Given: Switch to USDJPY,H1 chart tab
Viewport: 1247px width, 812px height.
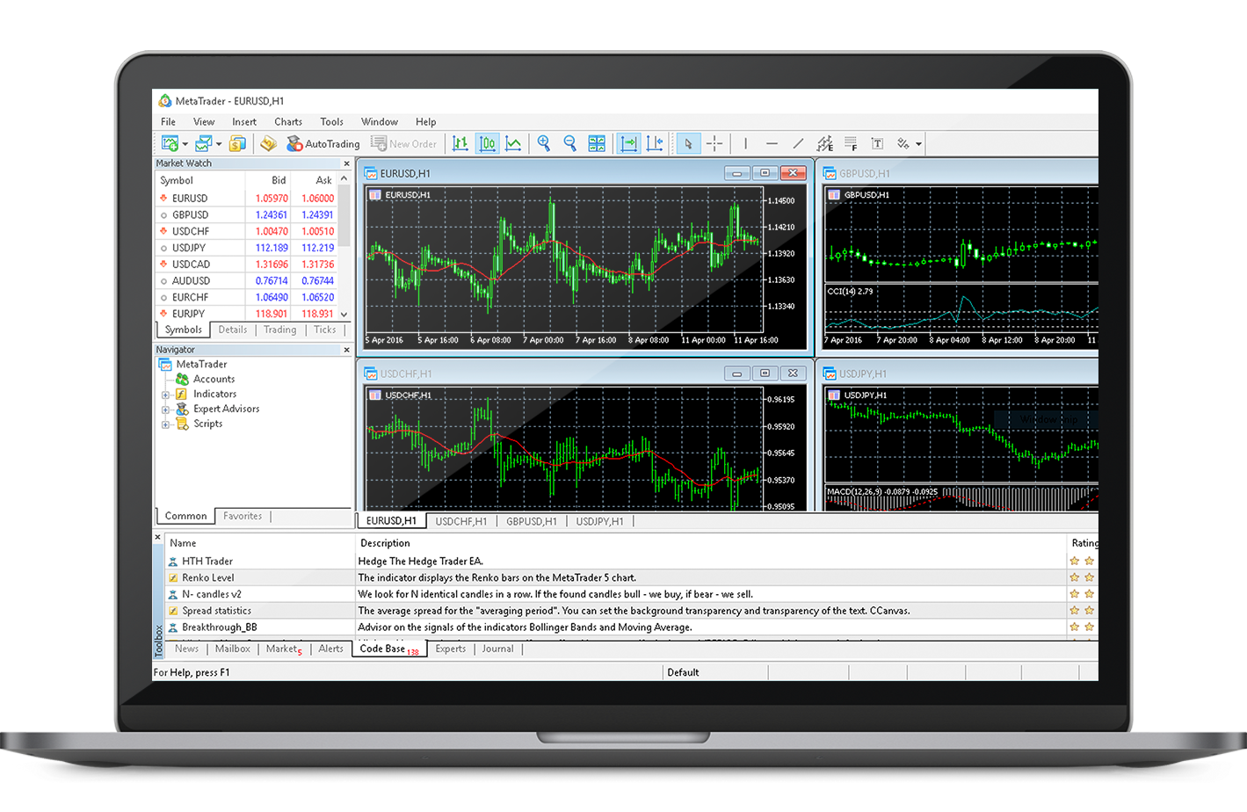Looking at the screenshot, I should [x=600, y=521].
